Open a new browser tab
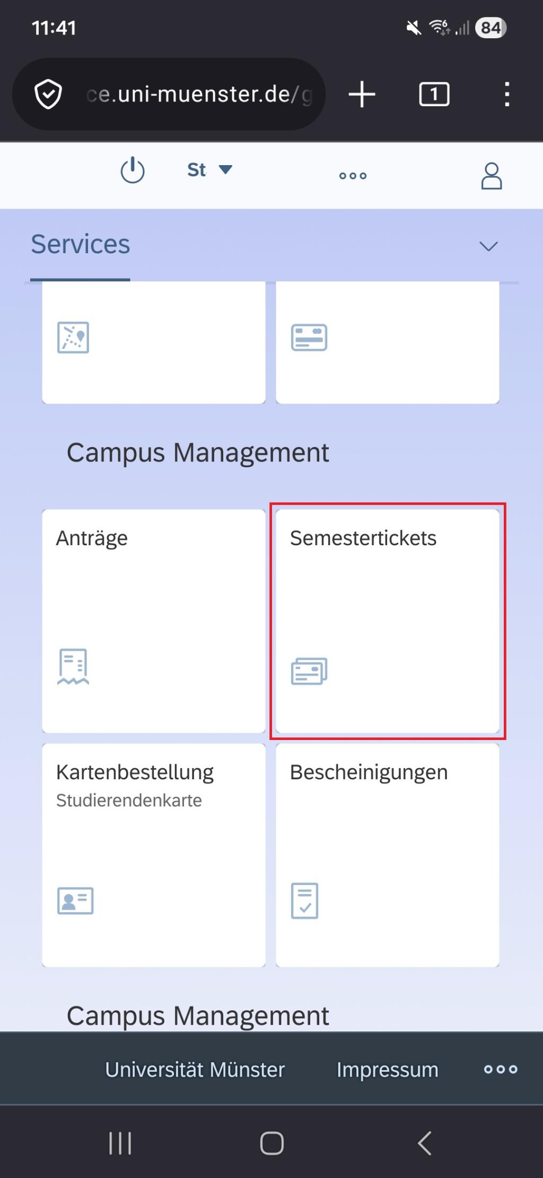This screenshot has width=543, height=1178. click(362, 94)
